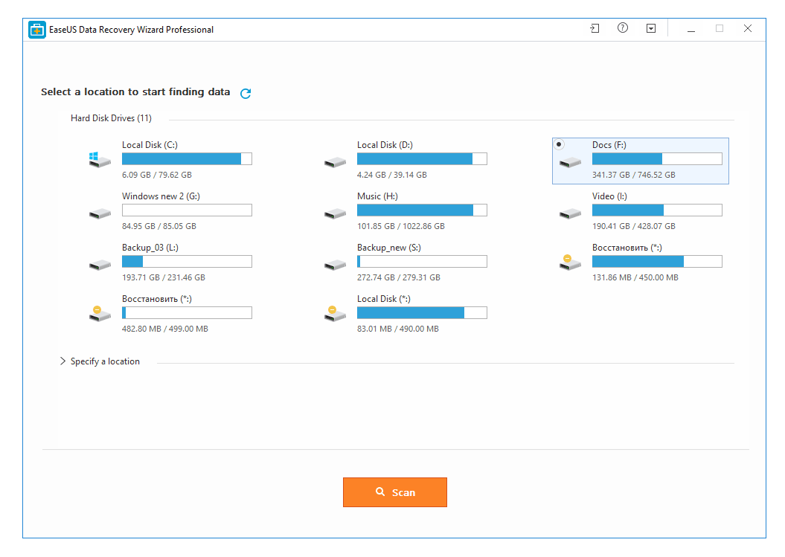Image resolution: width=785 pixels, height=557 pixels.
Task: Click the Music (H:) drive icon
Action: (x=335, y=214)
